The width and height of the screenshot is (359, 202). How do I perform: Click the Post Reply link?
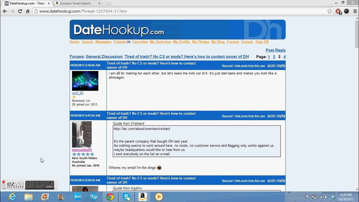click(x=275, y=50)
